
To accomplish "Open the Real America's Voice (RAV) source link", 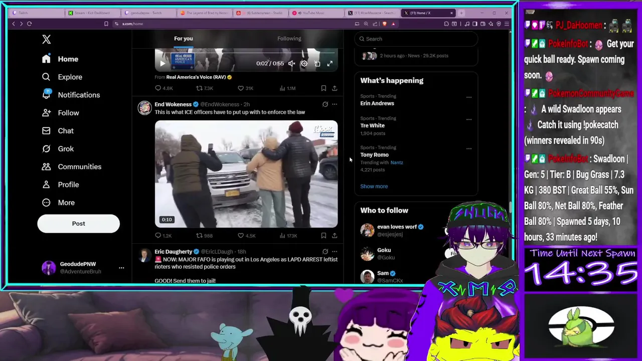I will [x=196, y=77].
